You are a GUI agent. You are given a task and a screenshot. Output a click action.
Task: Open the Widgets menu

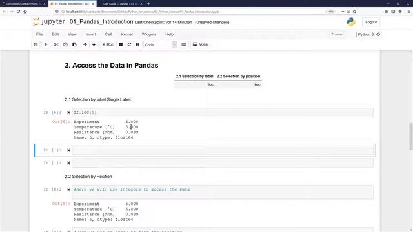[149, 34]
